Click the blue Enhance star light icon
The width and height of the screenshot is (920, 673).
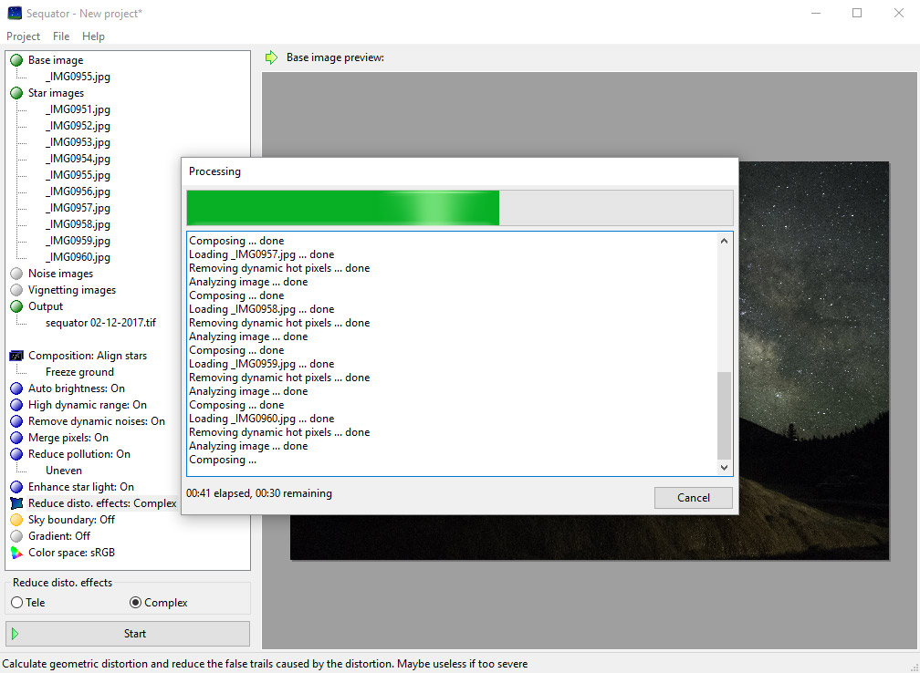[x=16, y=487]
